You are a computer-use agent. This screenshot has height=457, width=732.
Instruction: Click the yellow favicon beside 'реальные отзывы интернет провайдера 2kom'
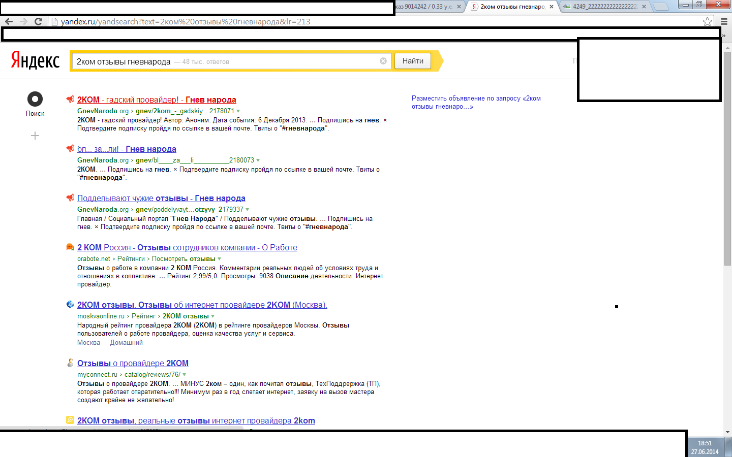pos(70,420)
